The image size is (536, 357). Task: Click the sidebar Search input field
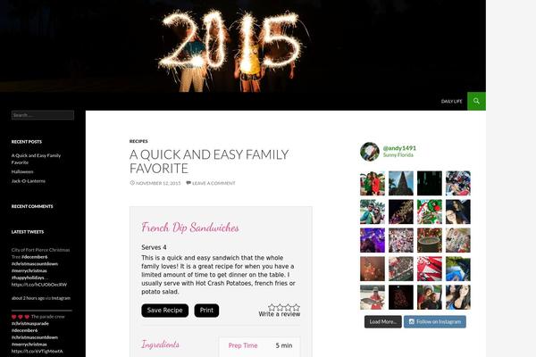(x=43, y=115)
